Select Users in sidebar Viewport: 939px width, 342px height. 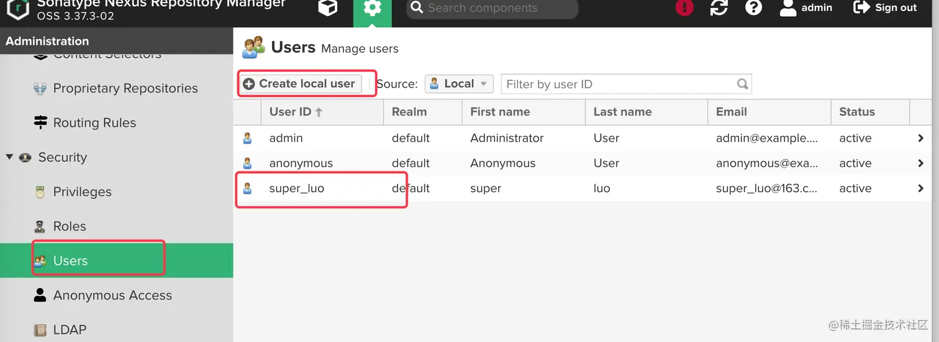pos(116,261)
